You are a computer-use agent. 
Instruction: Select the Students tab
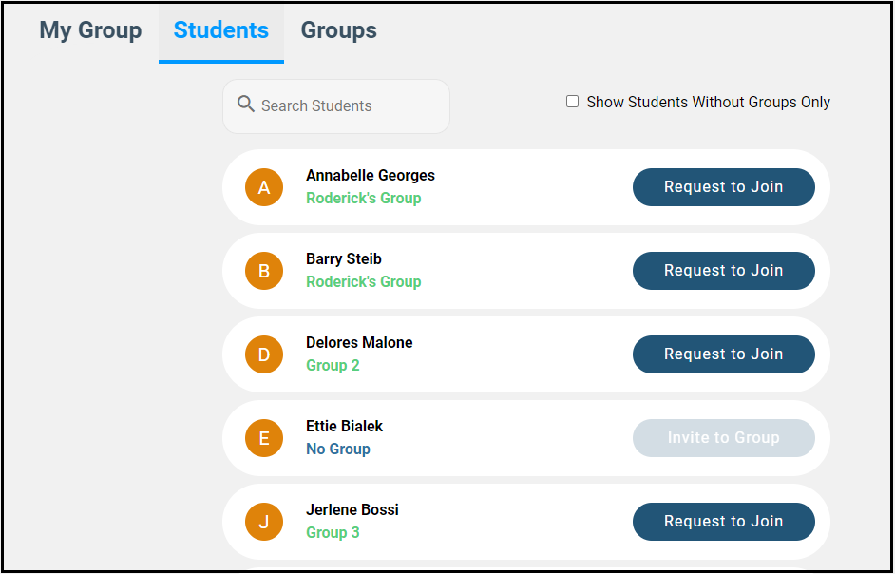click(221, 30)
